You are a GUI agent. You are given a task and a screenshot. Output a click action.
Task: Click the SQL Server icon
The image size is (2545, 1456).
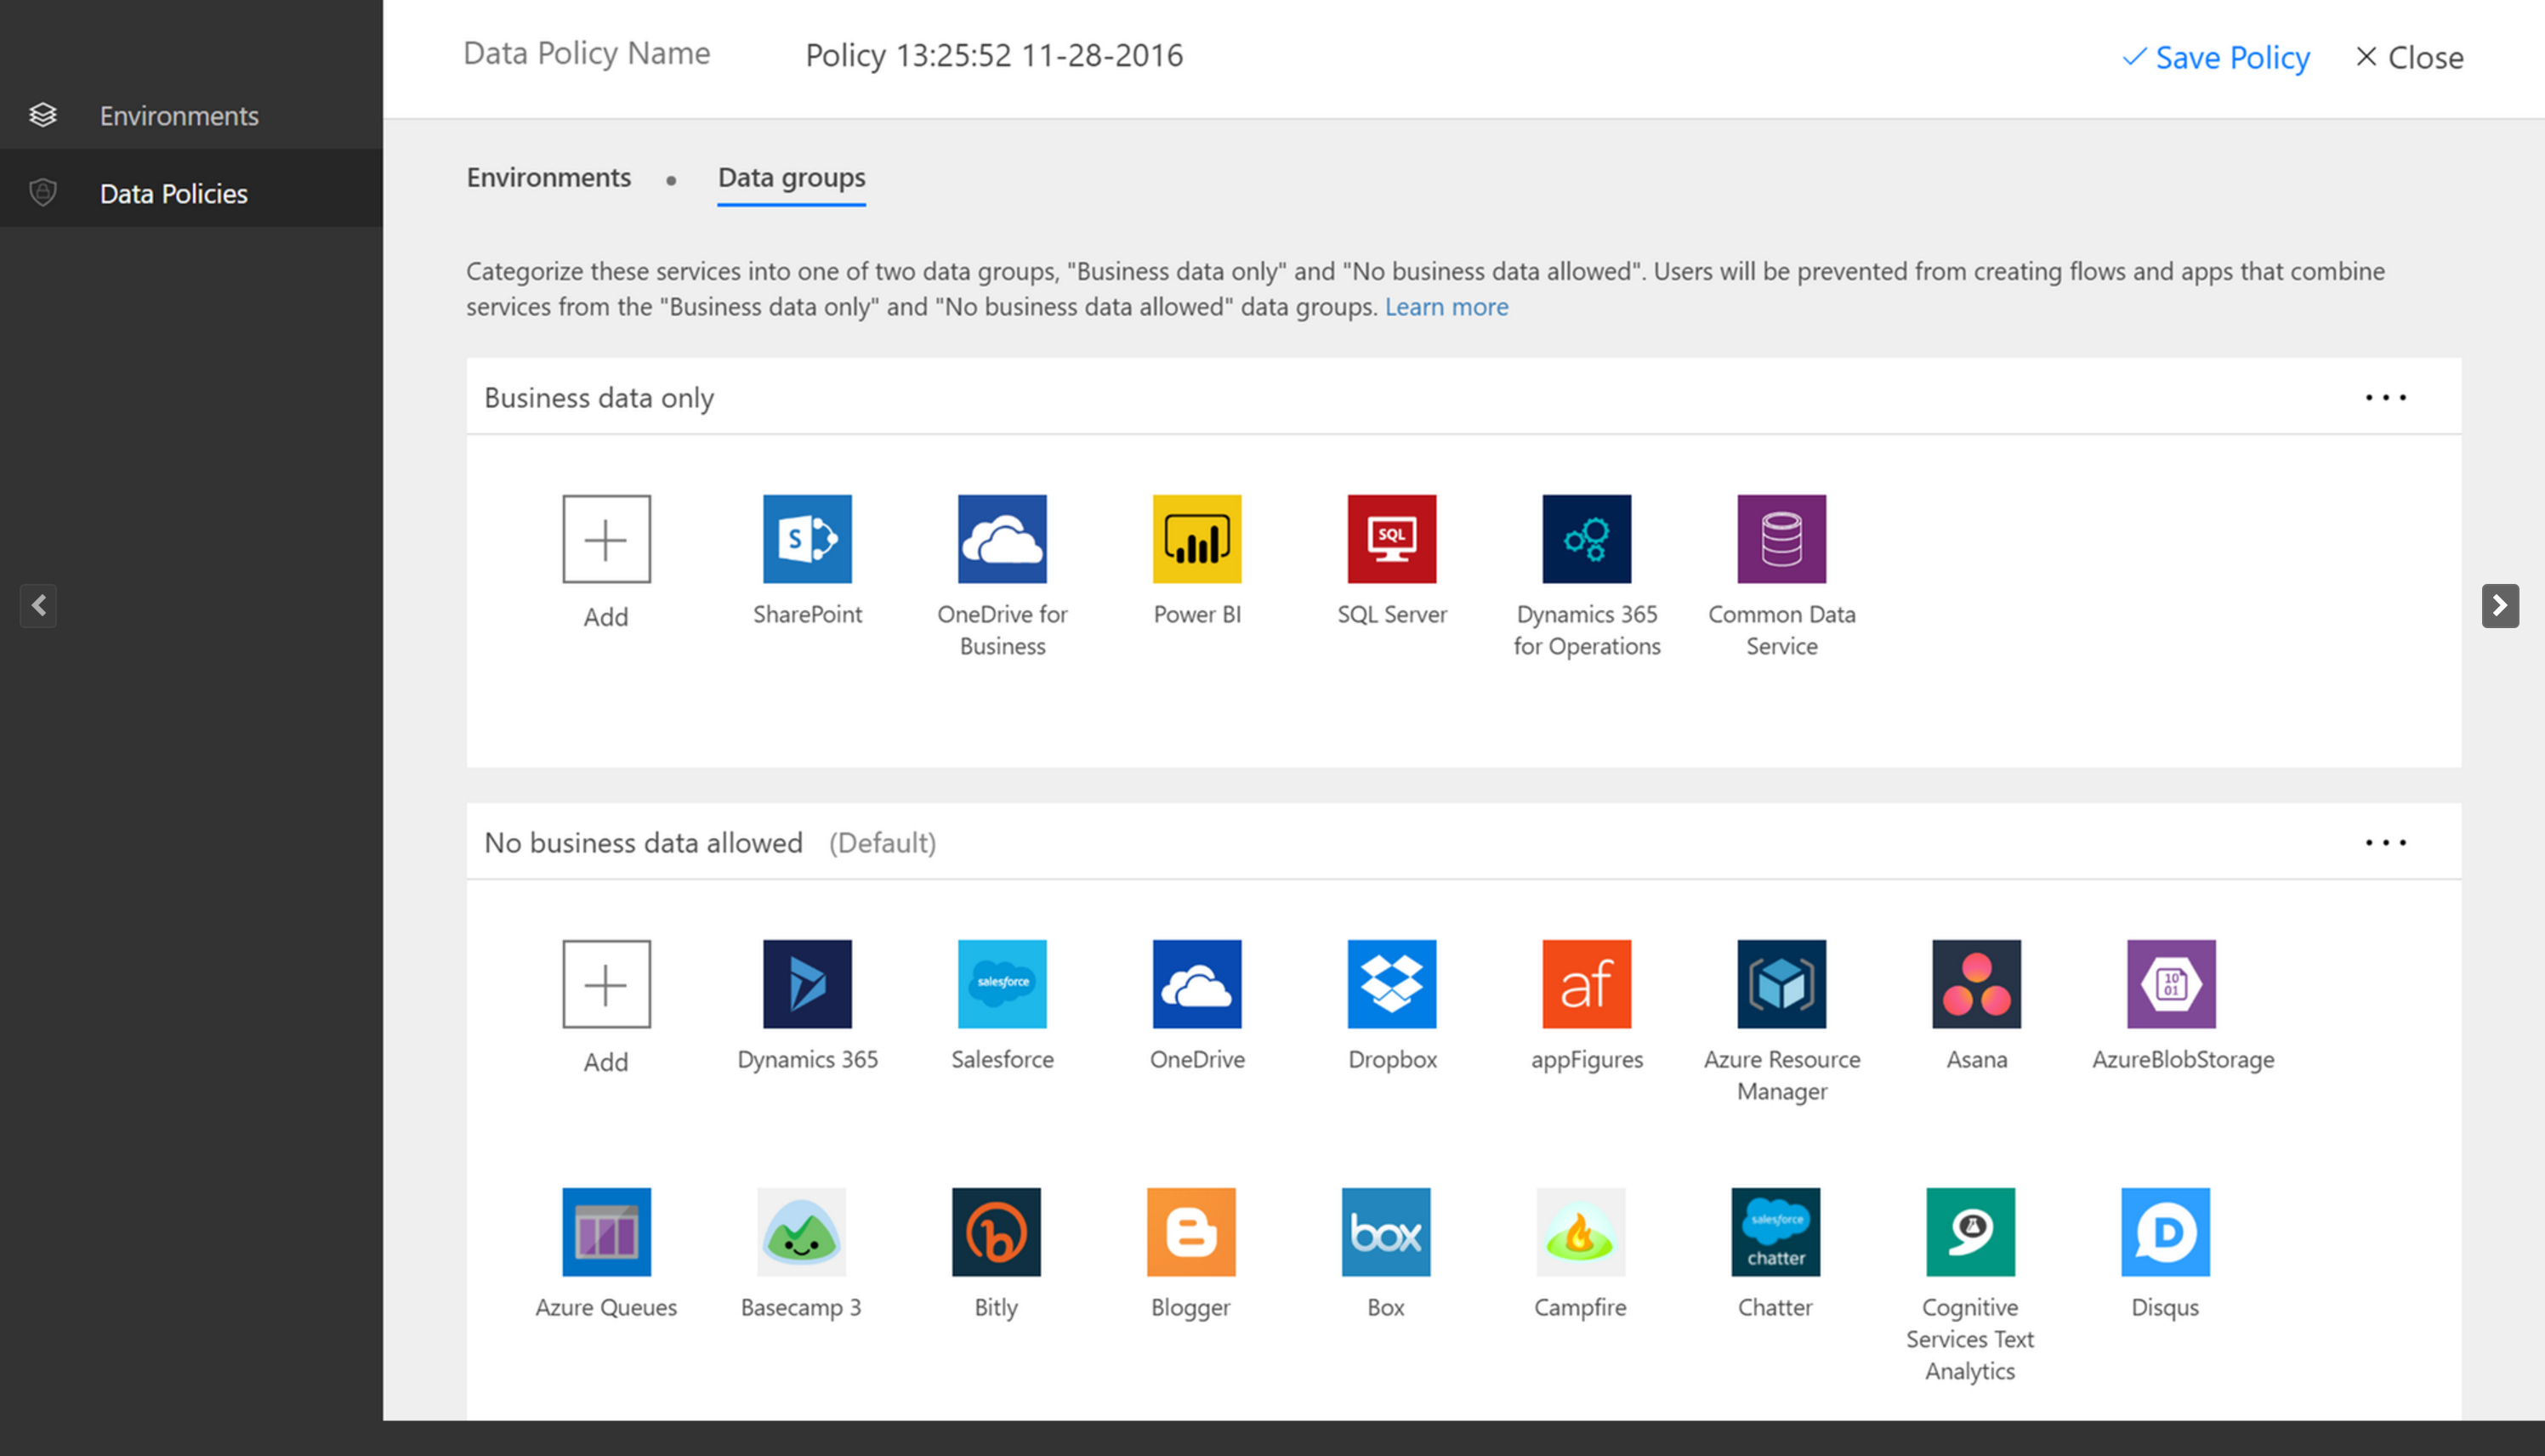pyautogui.click(x=1391, y=538)
